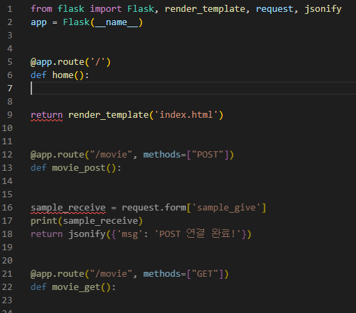Click the "POST" method string
The width and height of the screenshot is (356, 313).
click(x=208, y=155)
